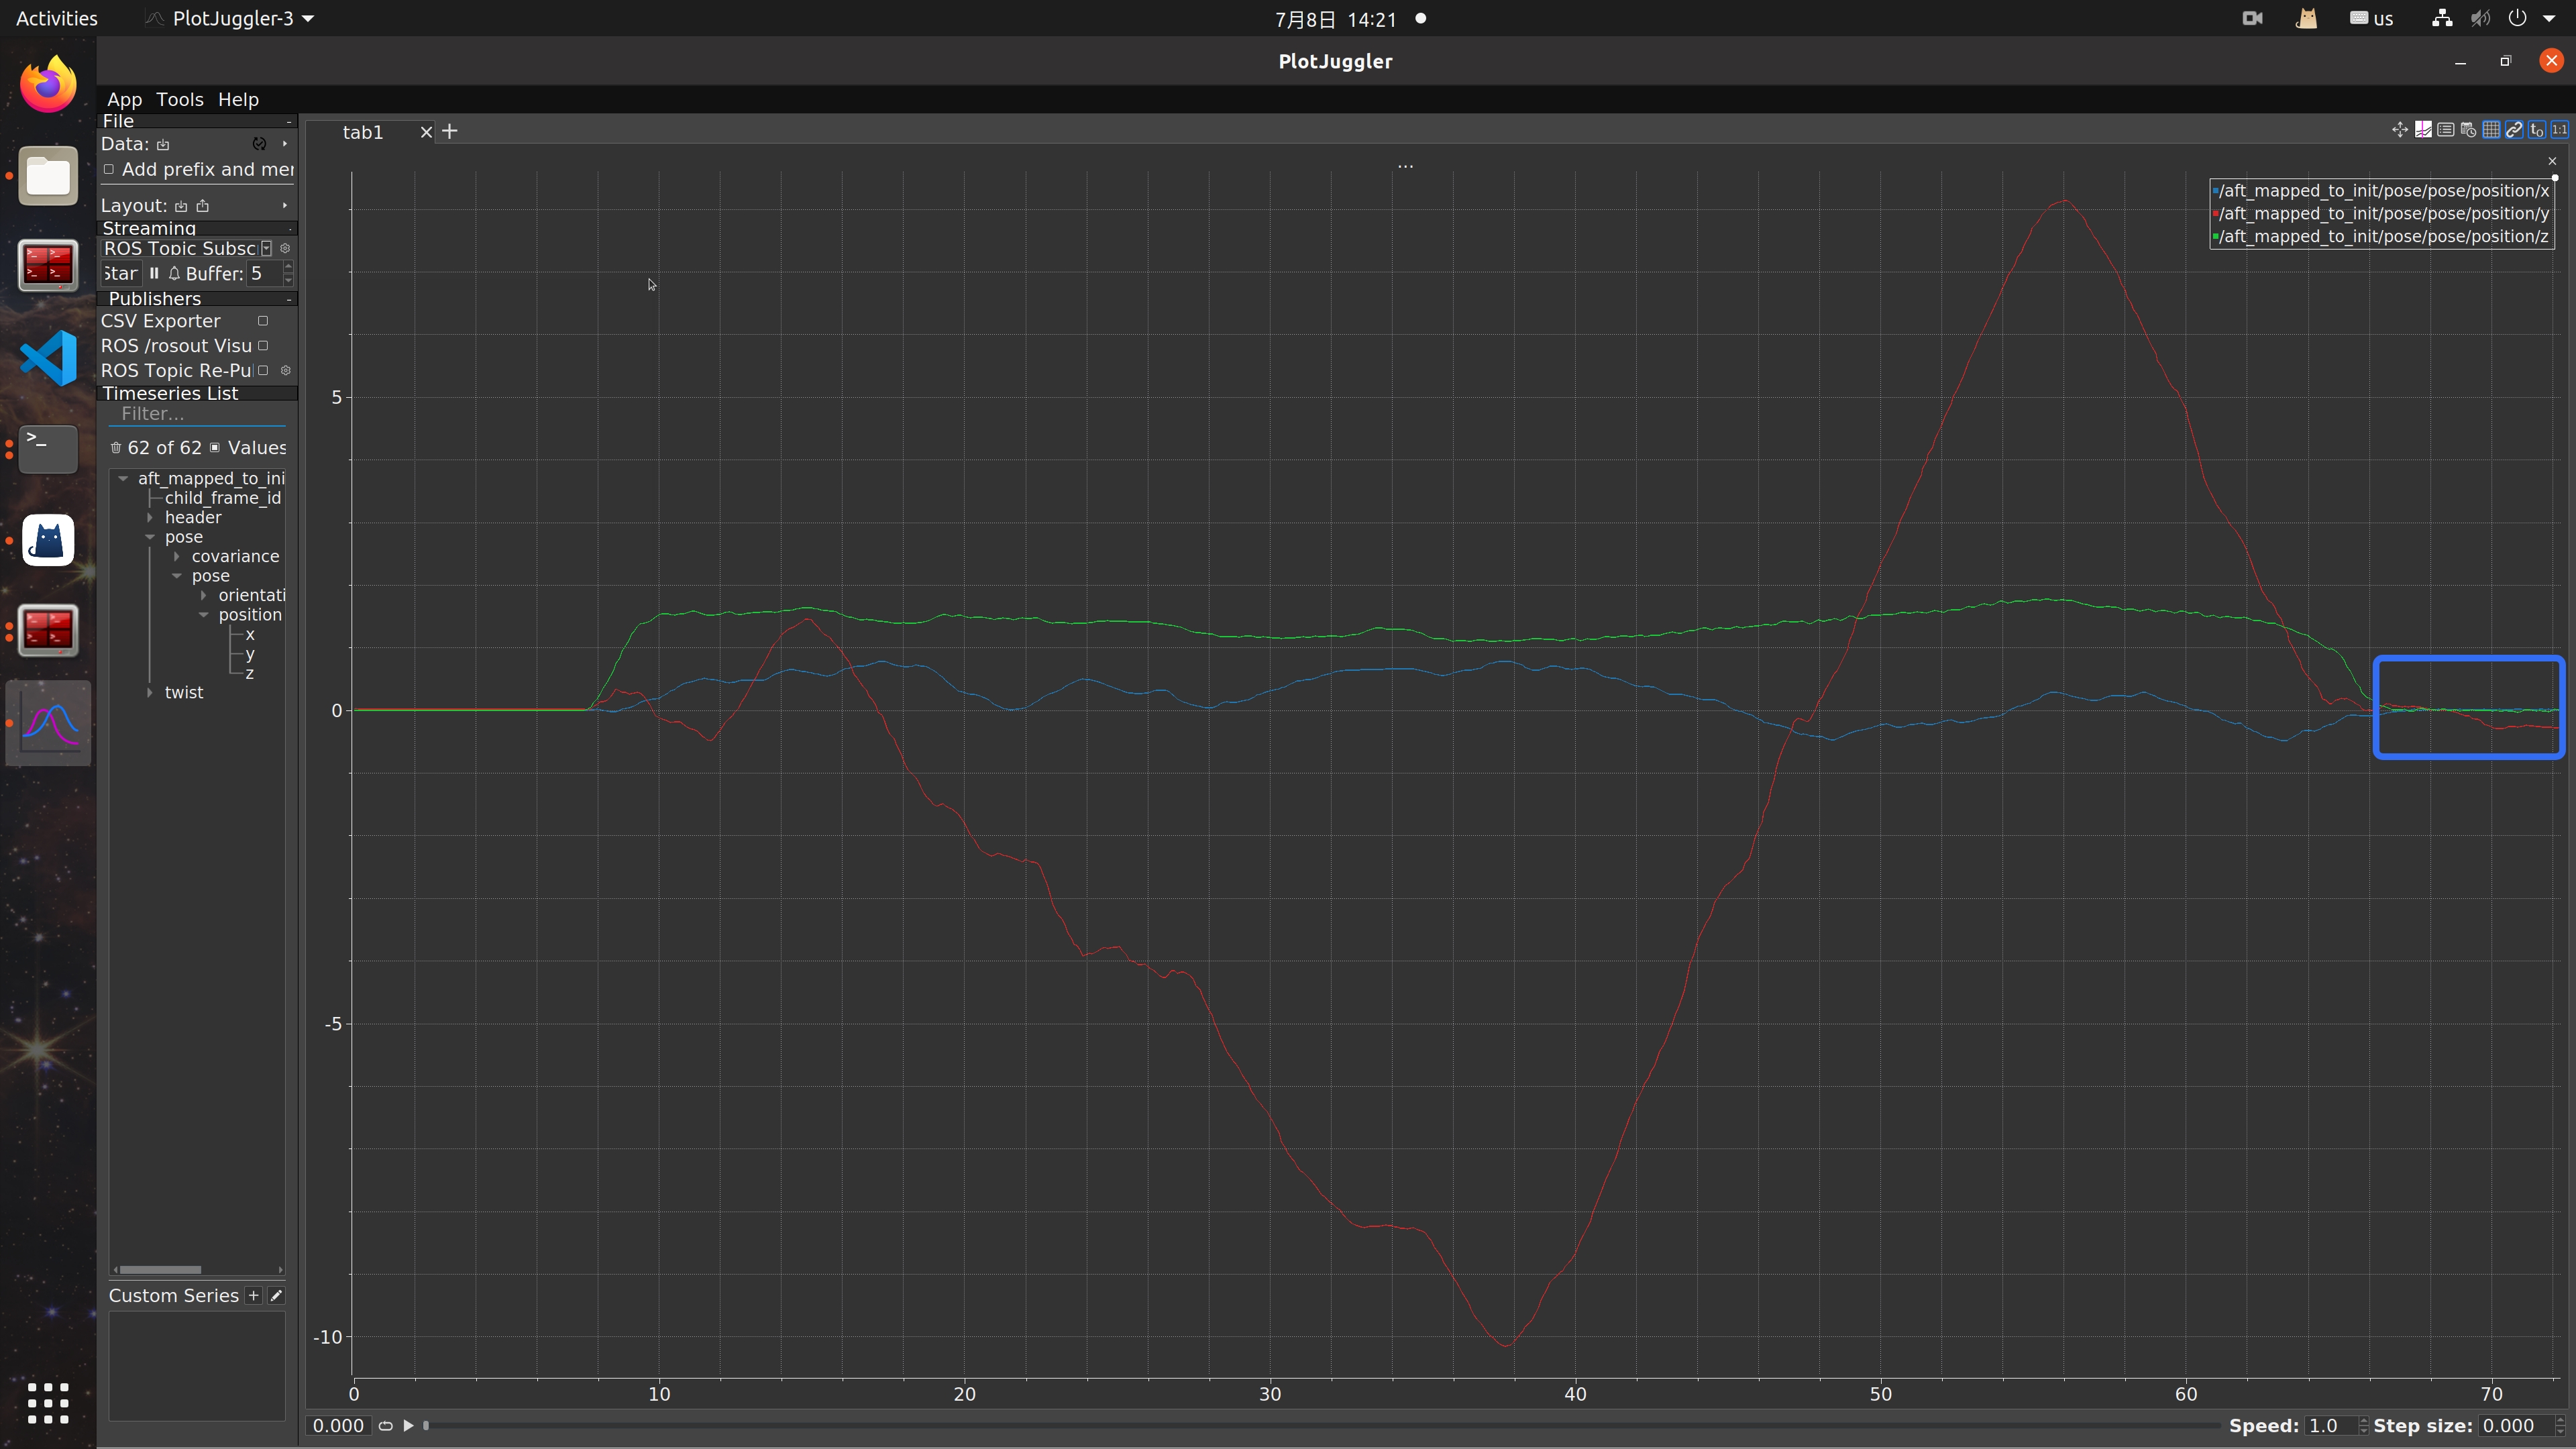
Task: Select the child_frame_id tree item
Action: tap(223, 498)
